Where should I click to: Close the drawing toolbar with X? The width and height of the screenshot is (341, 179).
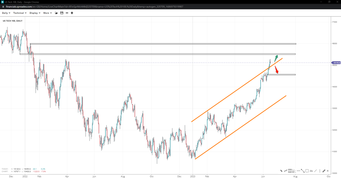[x=328, y=171]
